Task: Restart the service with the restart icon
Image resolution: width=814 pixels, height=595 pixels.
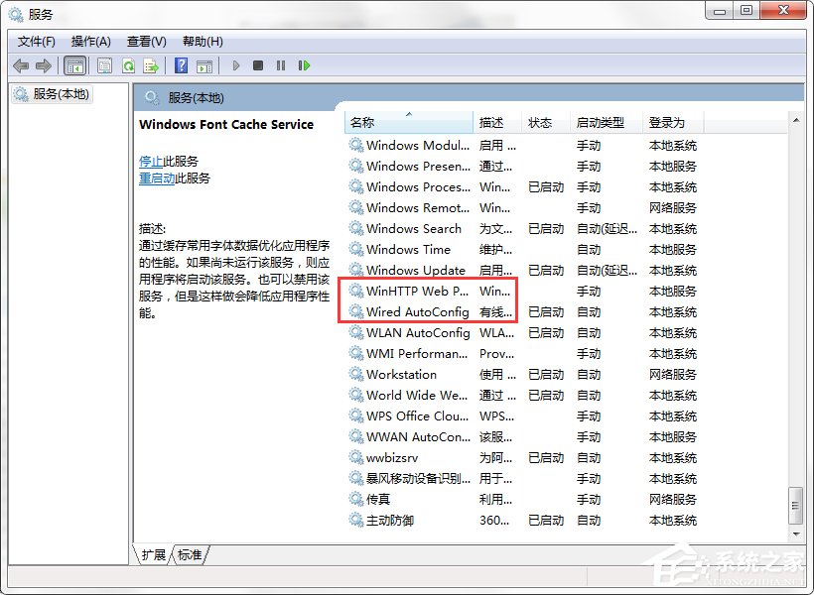Action: [x=305, y=65]
